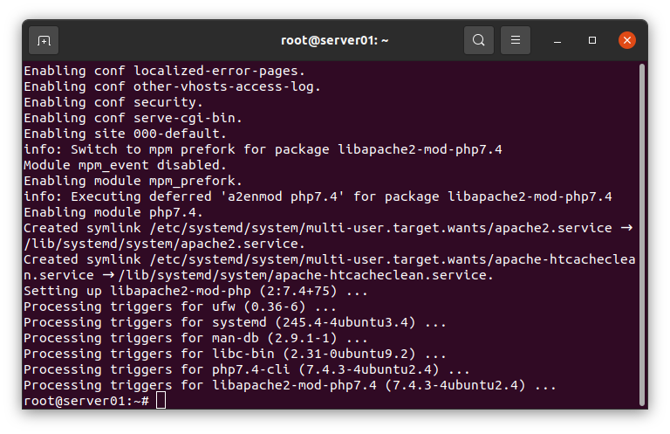
Task: Click the 'Enabling conf security.' line
Action: 113,102
